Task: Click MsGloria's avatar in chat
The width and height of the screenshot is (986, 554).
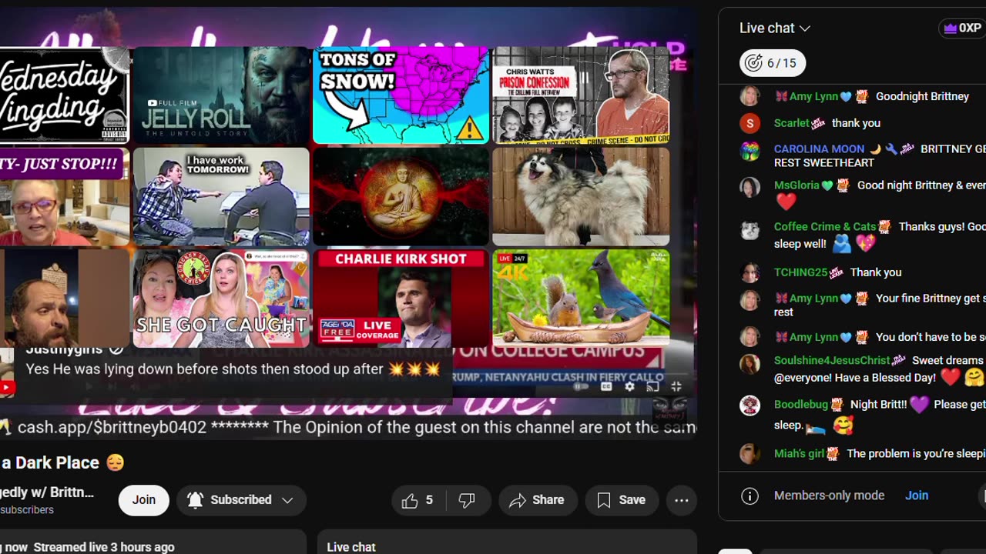Action: 750,187
